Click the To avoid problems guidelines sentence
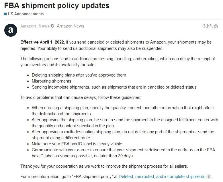This screenshot has width=223, height=182. click(x=81, y=97)
